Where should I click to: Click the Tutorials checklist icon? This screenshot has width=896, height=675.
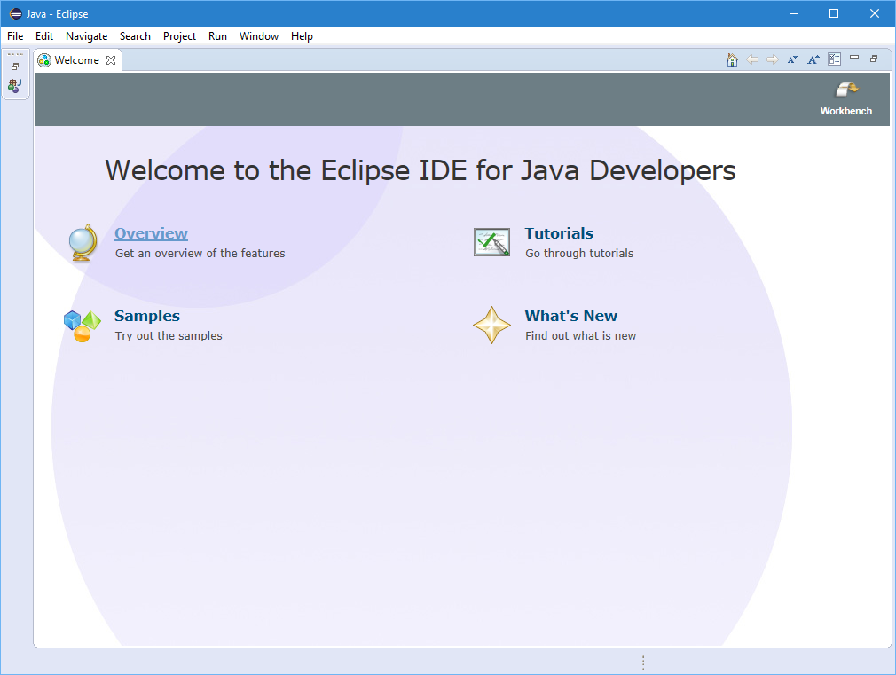pyautogui.click(x=491, y=242)
